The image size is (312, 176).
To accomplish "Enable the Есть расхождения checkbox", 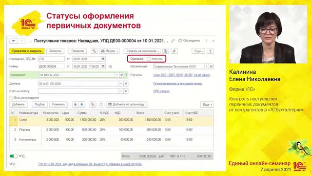I will pyautogui.click(x=11, y=98).
